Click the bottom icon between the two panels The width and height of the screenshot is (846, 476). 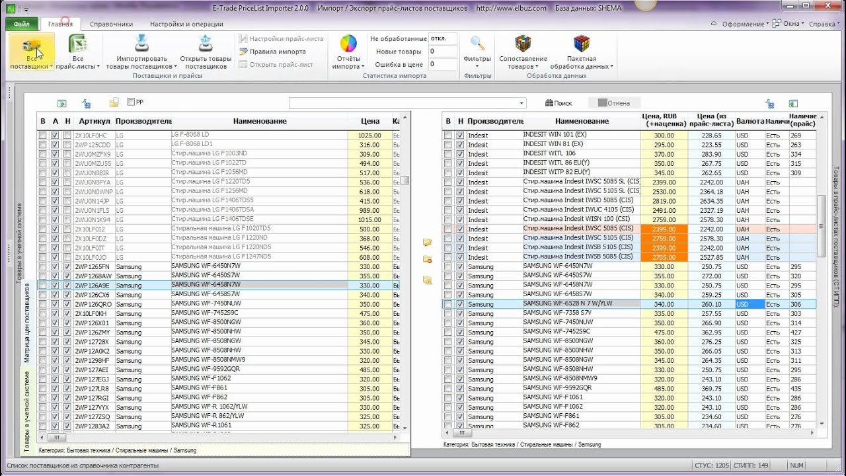(427, 280)
